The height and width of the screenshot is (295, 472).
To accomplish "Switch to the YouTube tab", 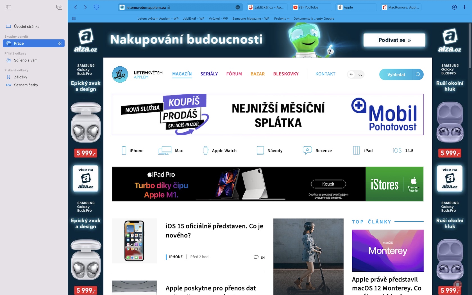I will click(312, 7).
